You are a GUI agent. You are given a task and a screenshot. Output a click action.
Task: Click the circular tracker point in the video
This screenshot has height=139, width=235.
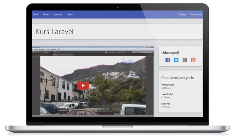coord(81,92)
